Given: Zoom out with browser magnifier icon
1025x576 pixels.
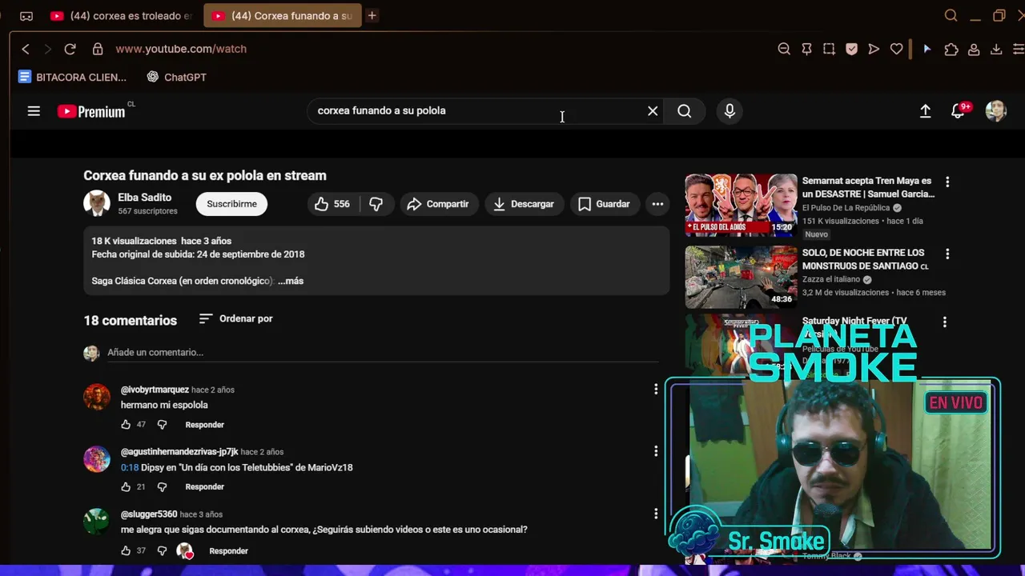Looking at the screenshot, I should pyautogui.click(x=784, y=49).
